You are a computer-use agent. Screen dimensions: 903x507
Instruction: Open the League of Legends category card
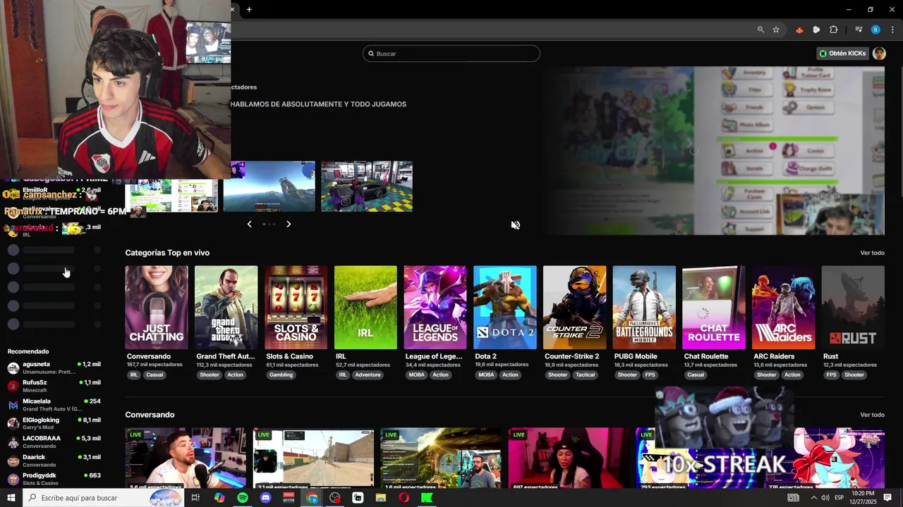pyautogui.click(x=435, y=307)
